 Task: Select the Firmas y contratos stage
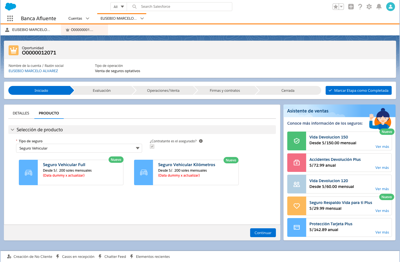[225, 90]
